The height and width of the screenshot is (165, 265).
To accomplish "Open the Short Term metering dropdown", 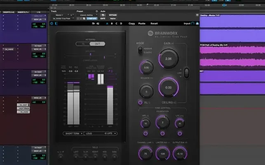I will tap(73, 134).
